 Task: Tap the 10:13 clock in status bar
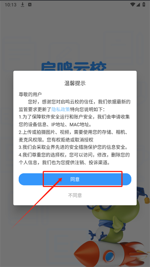pos(11,5)
